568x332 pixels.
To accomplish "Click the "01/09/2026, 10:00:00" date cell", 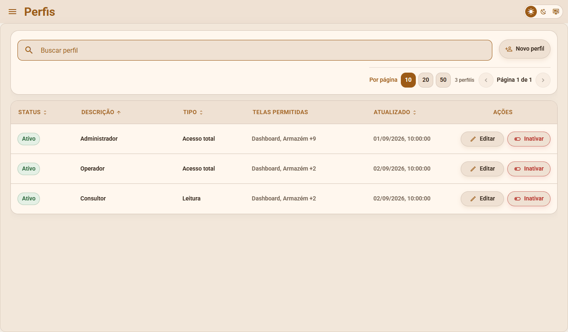I will pyautogui.click(x=402, y=139).
